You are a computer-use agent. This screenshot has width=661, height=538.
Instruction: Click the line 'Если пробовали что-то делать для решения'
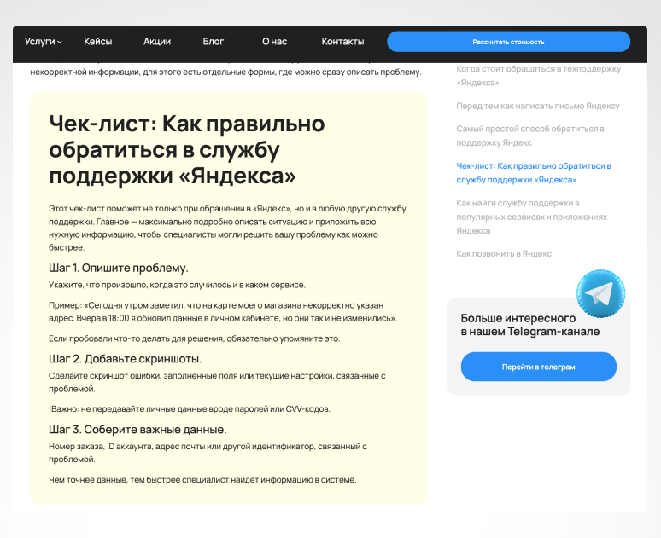click(195, 338)
